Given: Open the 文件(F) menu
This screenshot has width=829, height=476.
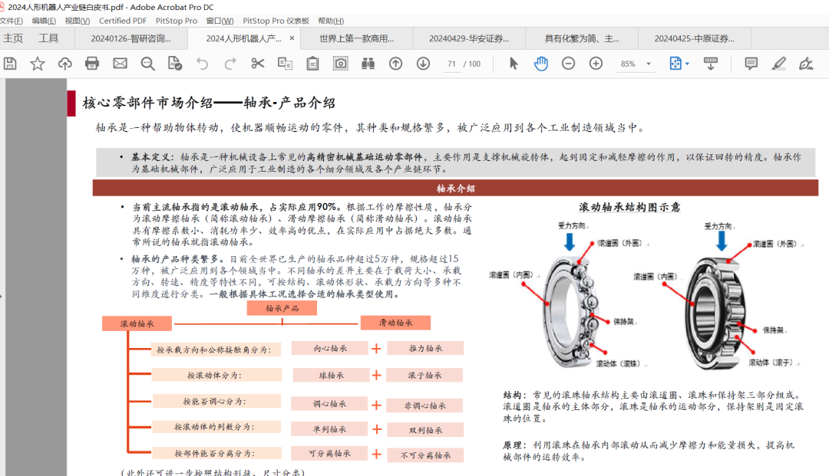Looking at the screenshot, I should [x=12, y=21].
